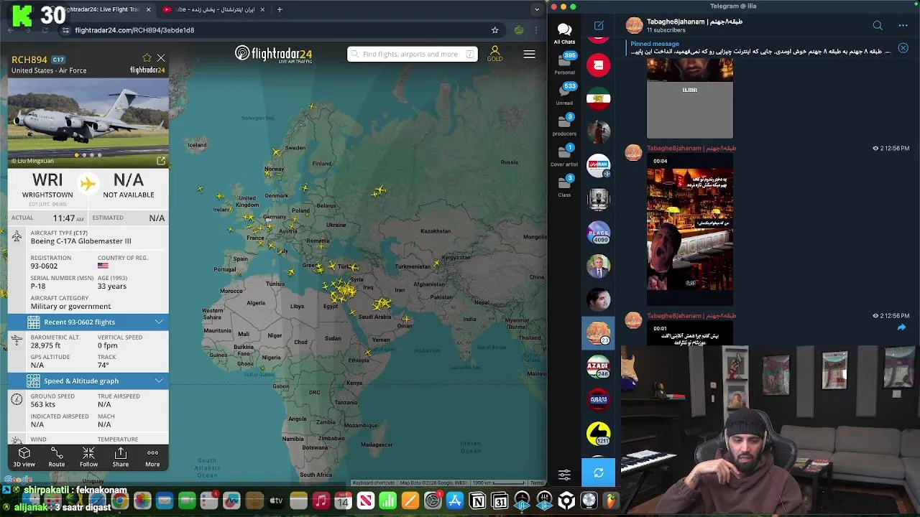
Task: Click Keyboard shortcuts on the map footer
Action: coord(374,483)
